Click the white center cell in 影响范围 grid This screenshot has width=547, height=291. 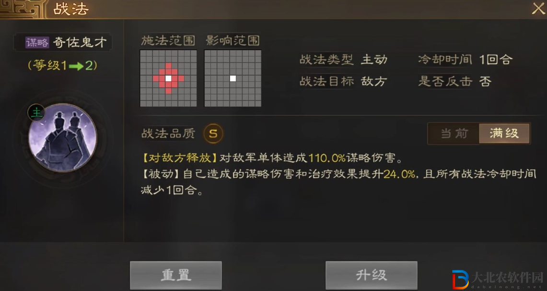coord(233,78)
